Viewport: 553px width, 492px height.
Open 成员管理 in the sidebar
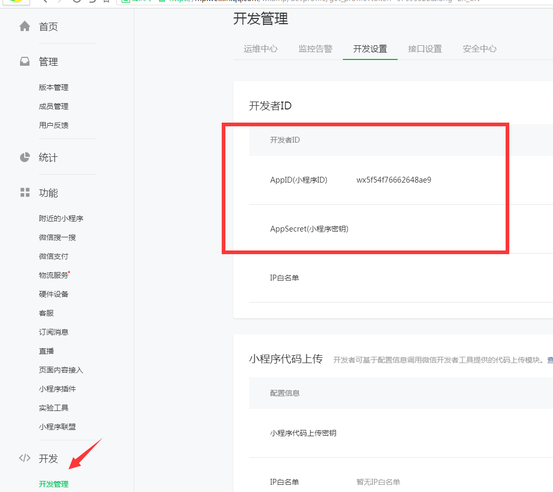pyautogui.click(x=54, y=106)
